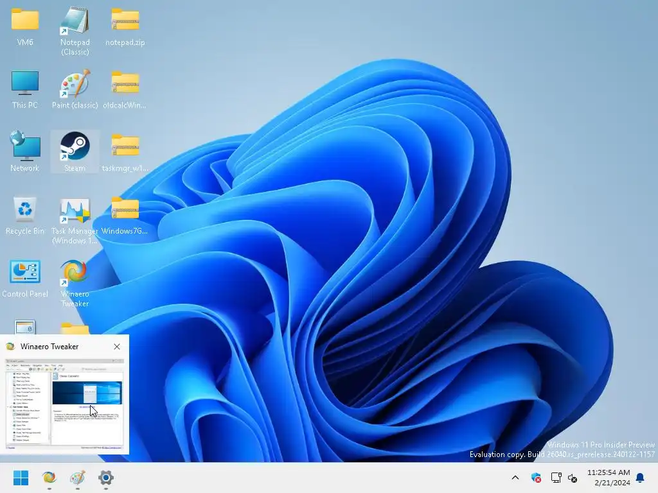
Task: Select the notepad.zip archive
Action: tap(125, 26)
